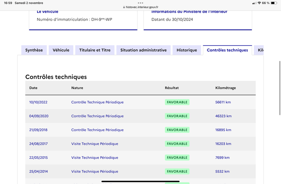This screenshot has width=281, height=184.
Task: Click the page vertical scrollbar
Action: coord(280,88)
